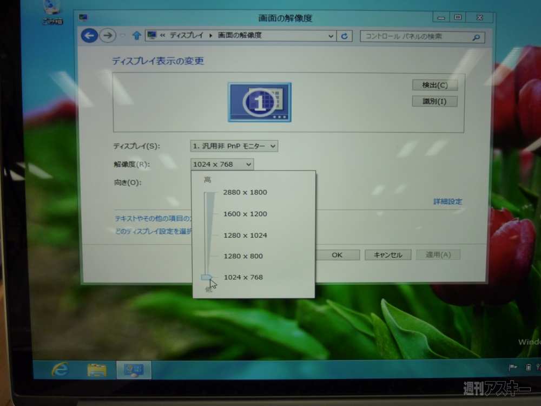The height and width of the screenshot is (406, 541).
Task: Refresh the control panel window
Action: pyautogui.click(x=344, y=36)
